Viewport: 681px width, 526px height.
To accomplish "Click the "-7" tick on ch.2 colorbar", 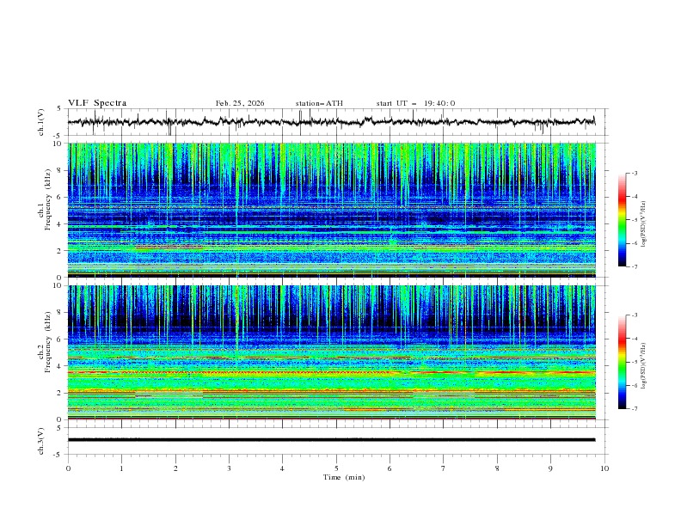I will pyautogui.click(x=635, y=409).
